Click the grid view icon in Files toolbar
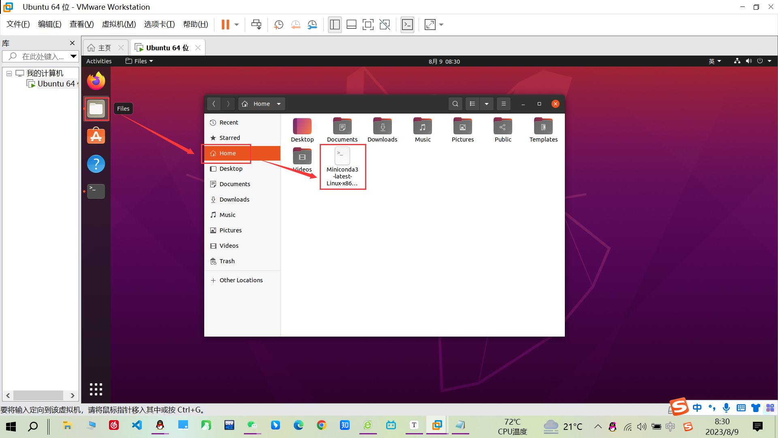Screen dimensions: 778x438 click(472, 104)
